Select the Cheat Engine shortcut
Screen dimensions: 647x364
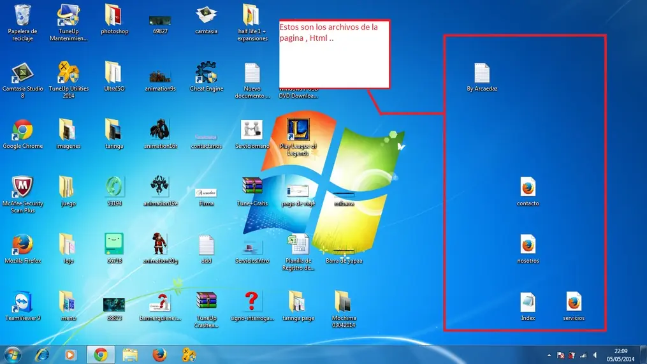coord(207,73)
